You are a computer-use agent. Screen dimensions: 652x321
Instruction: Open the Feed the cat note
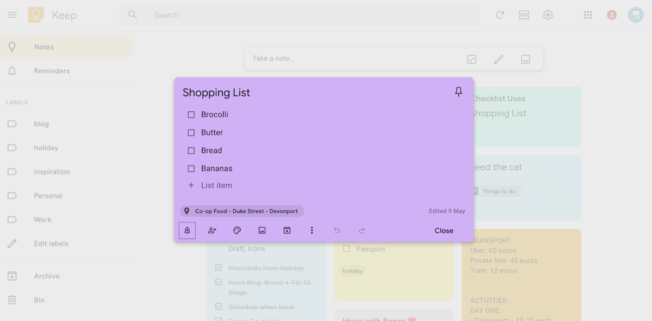point(528,188)
